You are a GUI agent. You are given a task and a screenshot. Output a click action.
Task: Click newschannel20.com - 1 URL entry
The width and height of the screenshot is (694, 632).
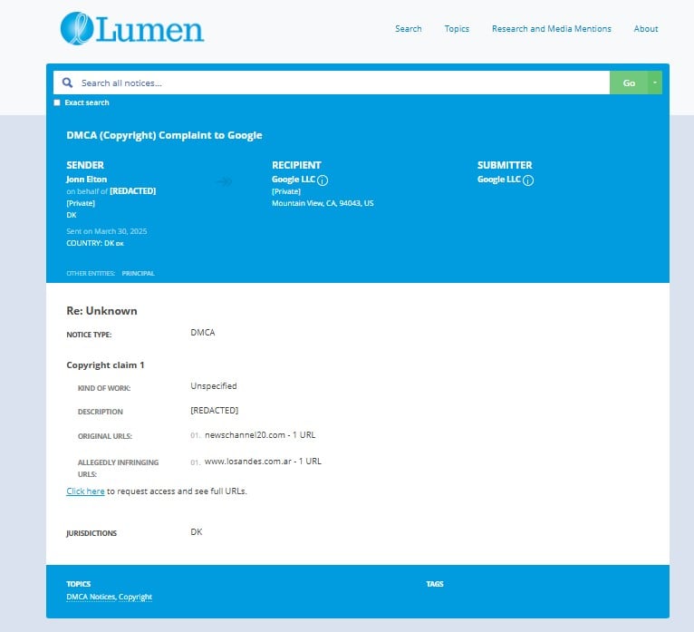coord(260,435)
